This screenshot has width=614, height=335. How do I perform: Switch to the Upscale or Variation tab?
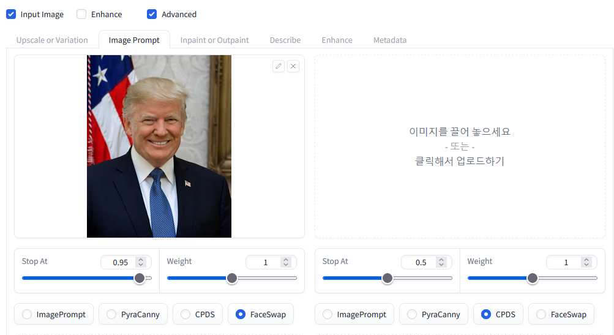[x=52, y=40]
